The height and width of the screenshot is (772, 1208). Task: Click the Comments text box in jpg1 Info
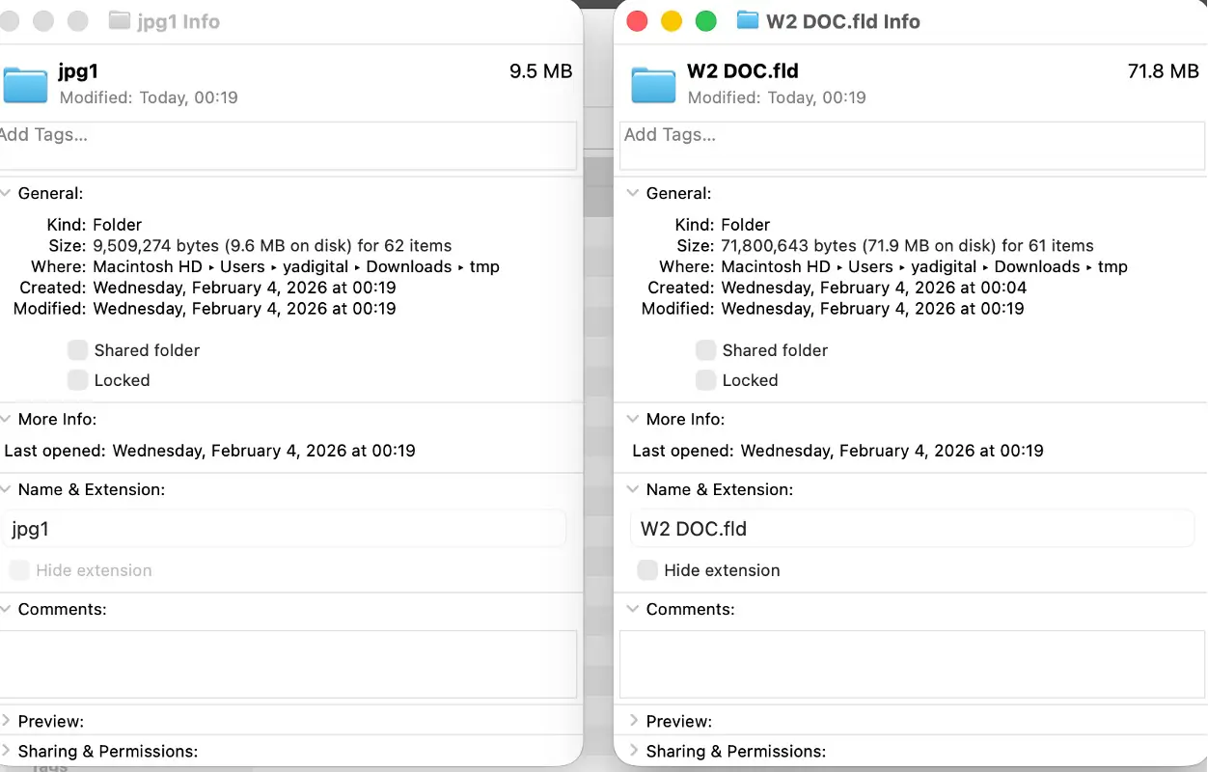coord(288,664)
